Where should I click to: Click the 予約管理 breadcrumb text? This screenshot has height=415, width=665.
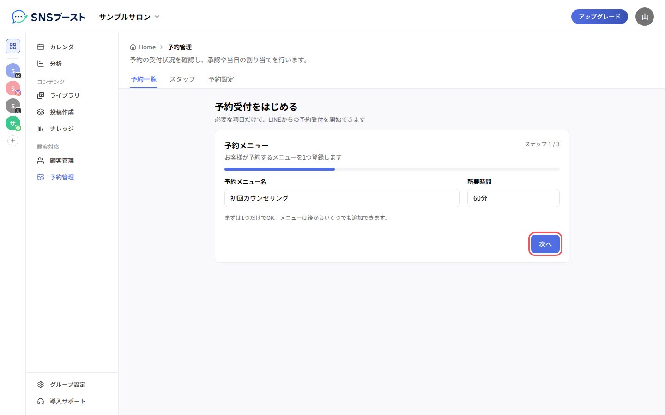pos(180,47)
